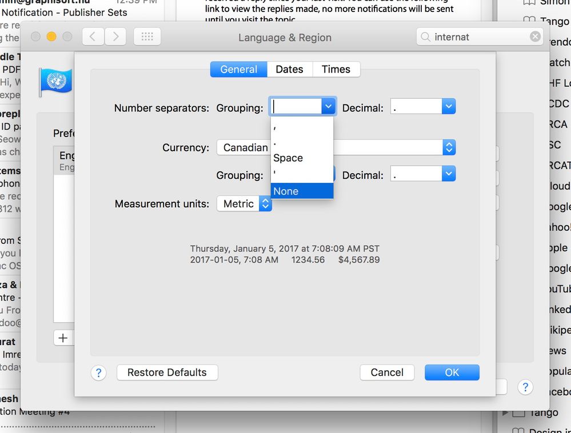
Task: Choose the comma grouping separator option
Action: (302, 127)
